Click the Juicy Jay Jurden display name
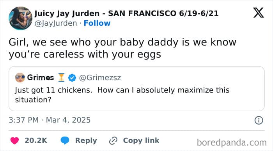The height and width of the screenshot is (151, 273). click(126, 13)
